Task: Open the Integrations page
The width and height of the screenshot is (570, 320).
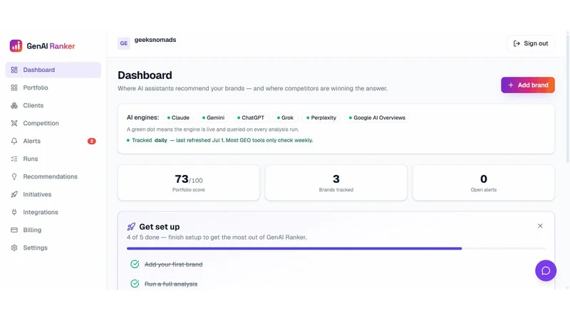Action: (x=53, y=212)
